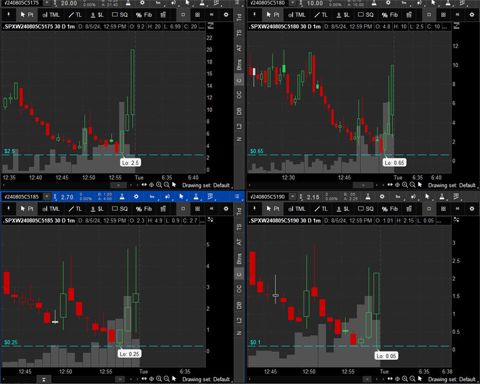Choose the % Fib tool in the C5190 chart
Image resolution: width=480 pixels, height=384 pixels.
[x=389, y=209]
